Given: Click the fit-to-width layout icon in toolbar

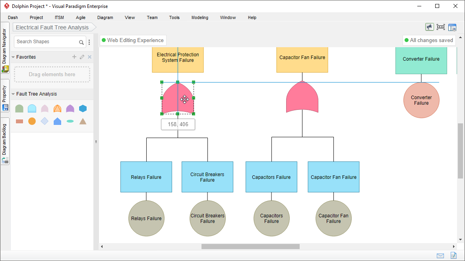Looking at the screenshot, I should click(x=441, y=27).
